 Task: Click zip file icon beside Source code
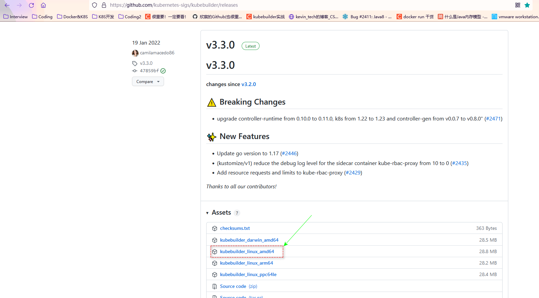click(215, 287)
